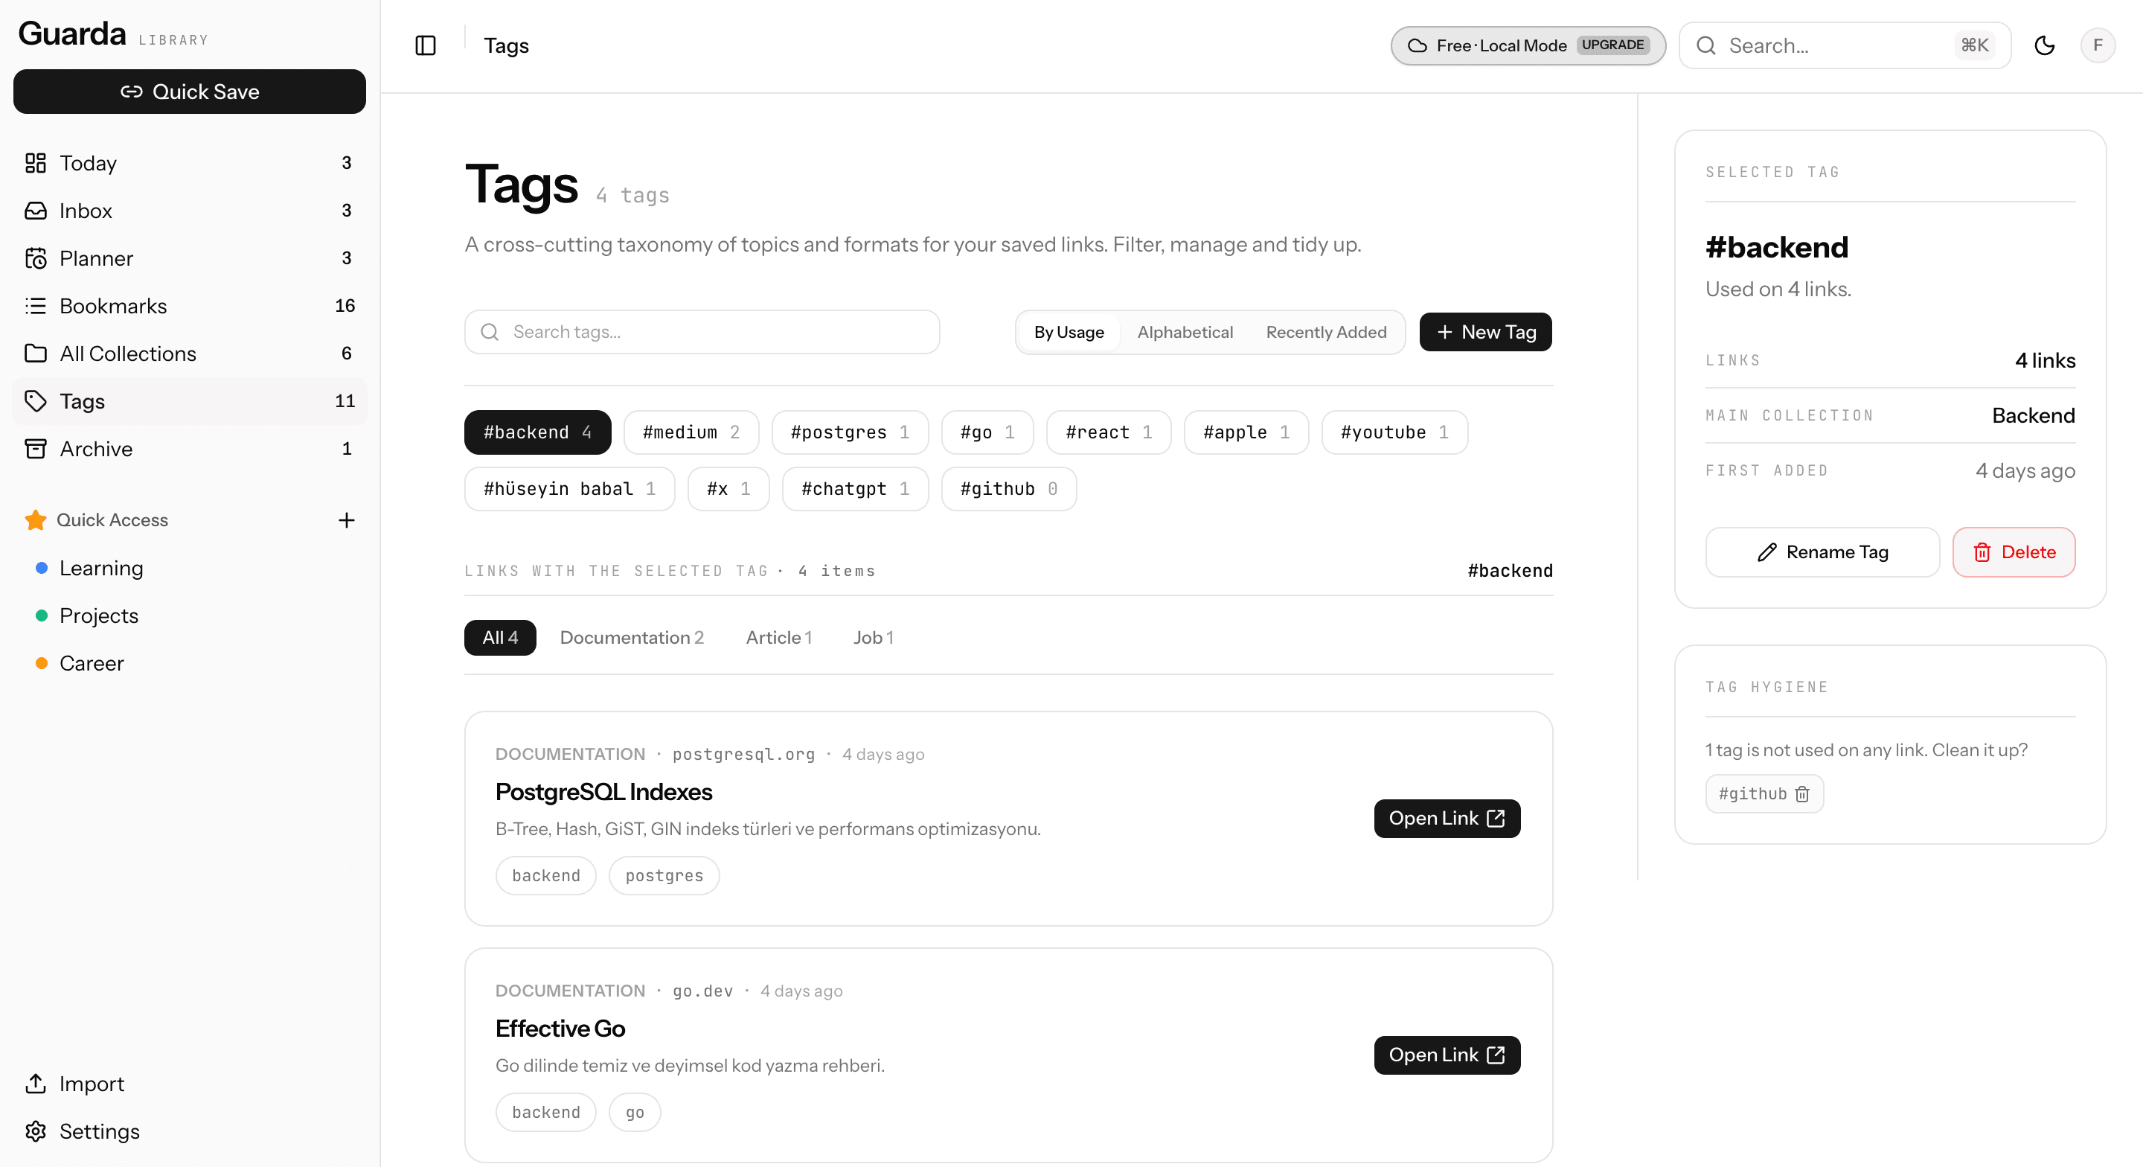2143x1167 pixels.
Task: Toggle the sidebar panel icon
Action: (425, 46)
